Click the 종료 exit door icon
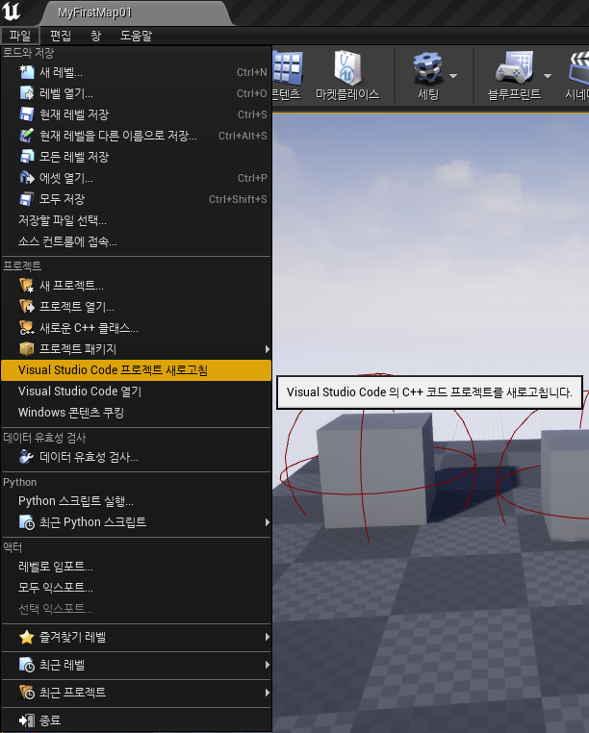Image resolution: width=589 pixels, height=733 pixels. pos(27,720)
